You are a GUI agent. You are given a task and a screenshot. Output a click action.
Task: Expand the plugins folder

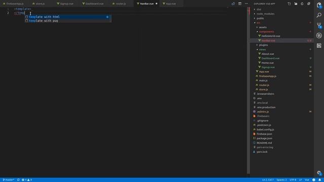coord(263,45)
